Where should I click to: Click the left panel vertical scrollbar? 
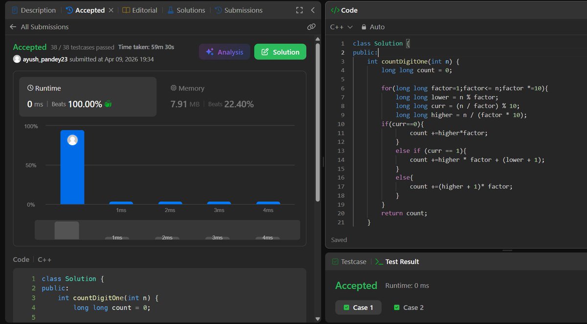[318, 122]
